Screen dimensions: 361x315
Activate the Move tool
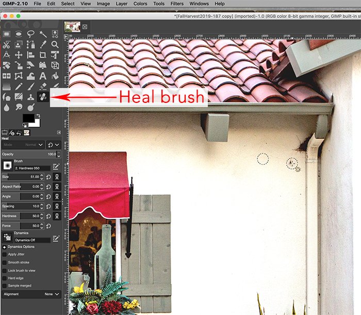pos(19,55)
